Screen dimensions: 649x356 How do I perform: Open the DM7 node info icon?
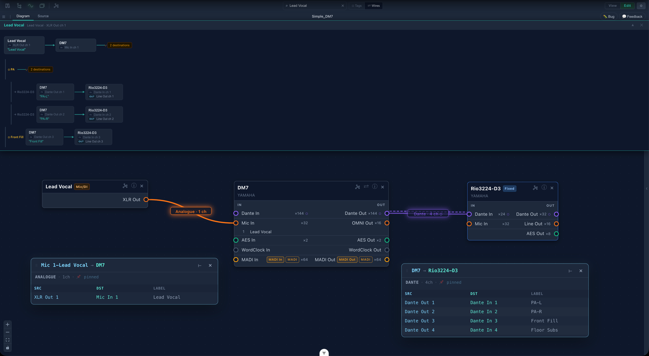(375, 187)
